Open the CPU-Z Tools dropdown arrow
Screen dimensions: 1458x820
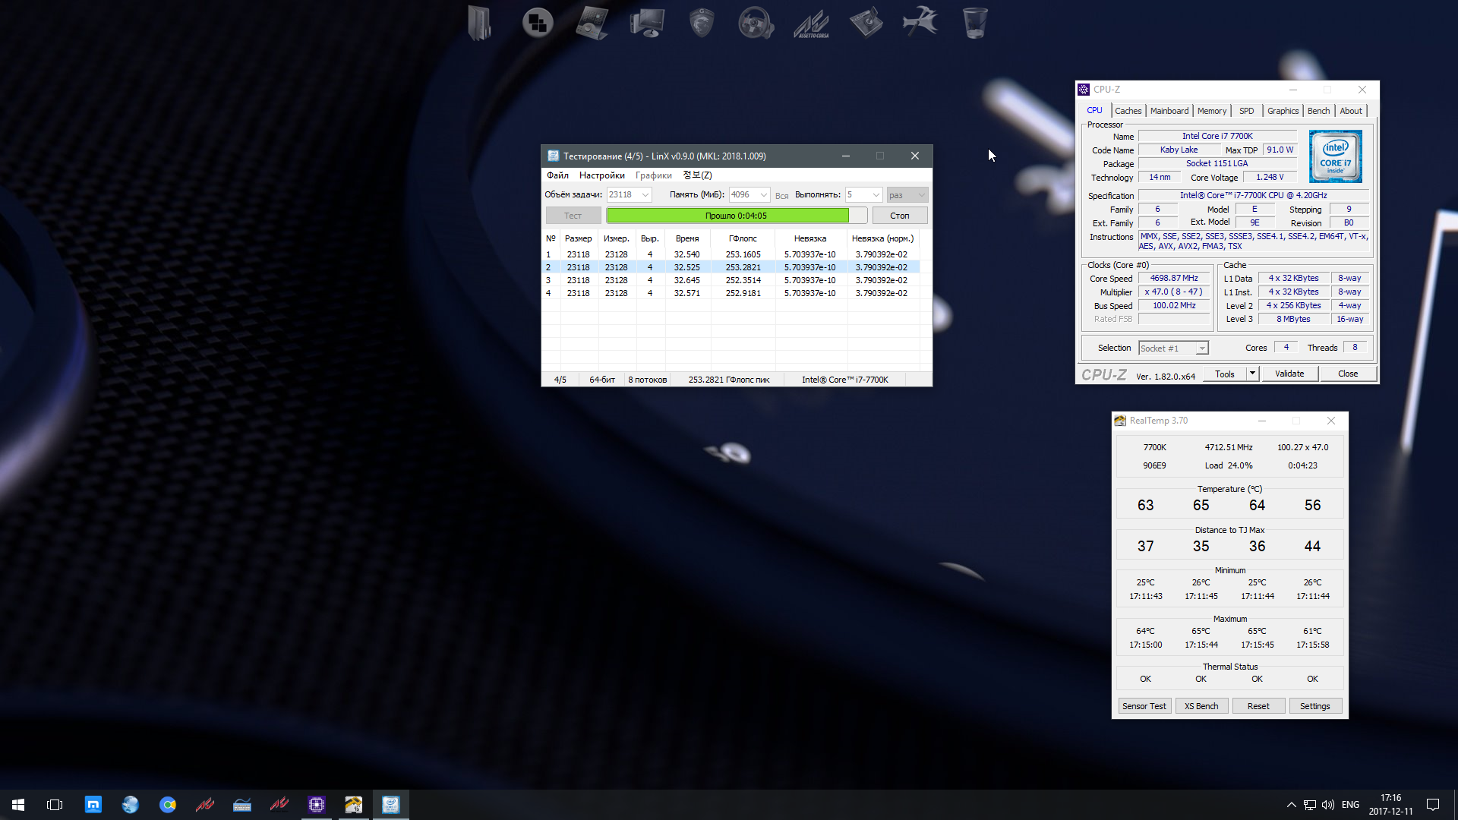(1252, 374)
